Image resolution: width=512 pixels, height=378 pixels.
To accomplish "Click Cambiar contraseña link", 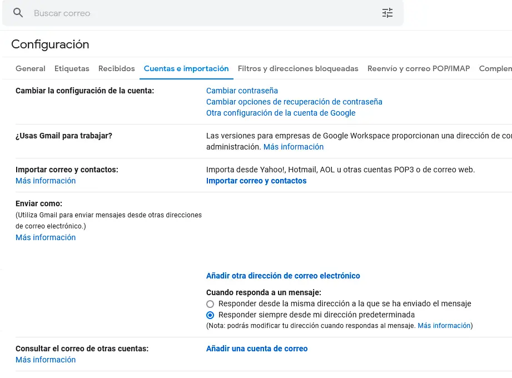I will pos(242,91).
